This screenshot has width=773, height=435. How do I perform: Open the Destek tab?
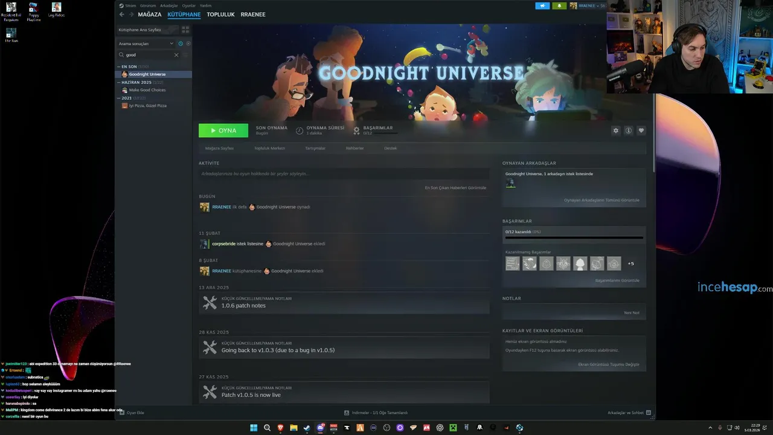tap(391, 148)
